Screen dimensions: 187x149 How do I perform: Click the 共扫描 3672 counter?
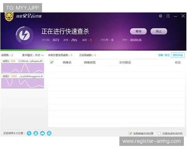pyautogui.click(x=50, y=40)
